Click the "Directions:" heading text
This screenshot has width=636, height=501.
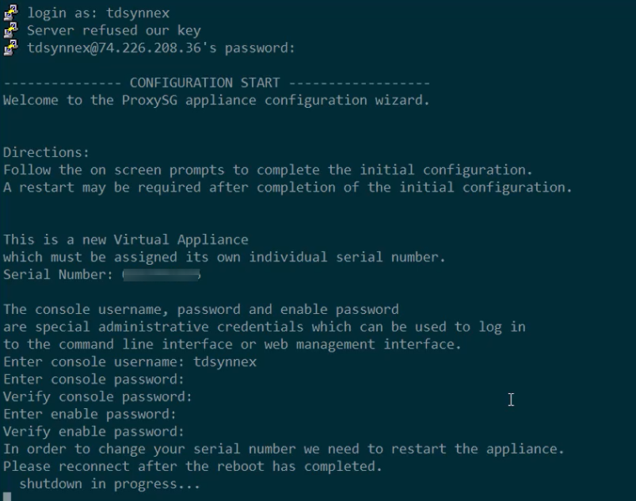coord(46,152)
